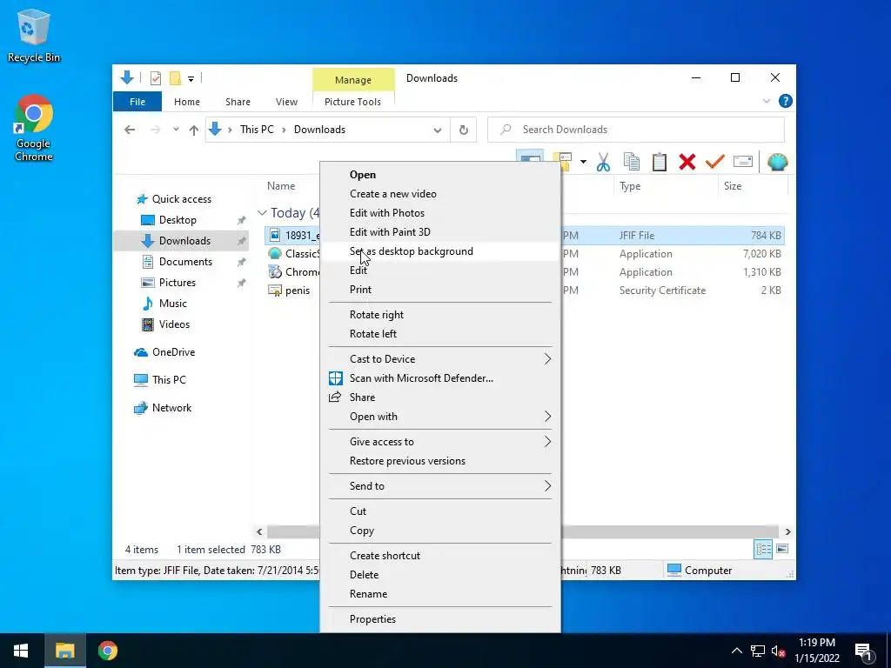This screenshot has width=891, height=668.
Task: Click the horizontal scrollbar right arrow
Action: pyautogui.click(x=787, y=532)
